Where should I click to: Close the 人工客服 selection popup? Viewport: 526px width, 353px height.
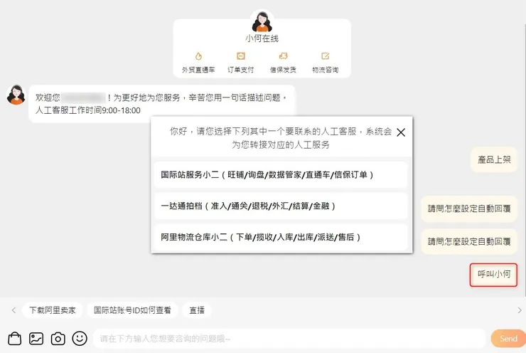tap(401, 132)
